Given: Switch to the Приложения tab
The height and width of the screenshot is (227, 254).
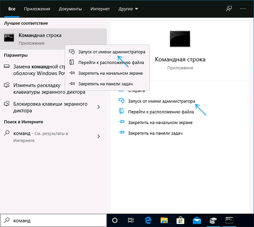Looking at the screenshot, I should [37, 9].
